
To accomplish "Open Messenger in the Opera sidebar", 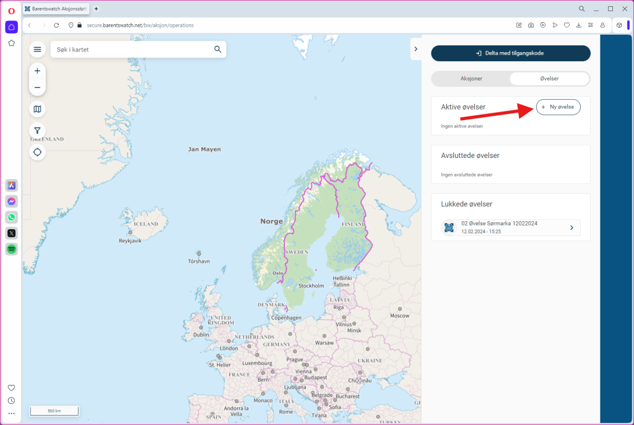I will 11,201.
